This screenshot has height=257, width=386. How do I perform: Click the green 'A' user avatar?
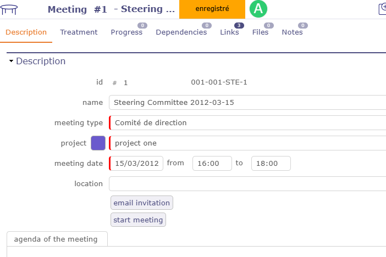(258, 9)
